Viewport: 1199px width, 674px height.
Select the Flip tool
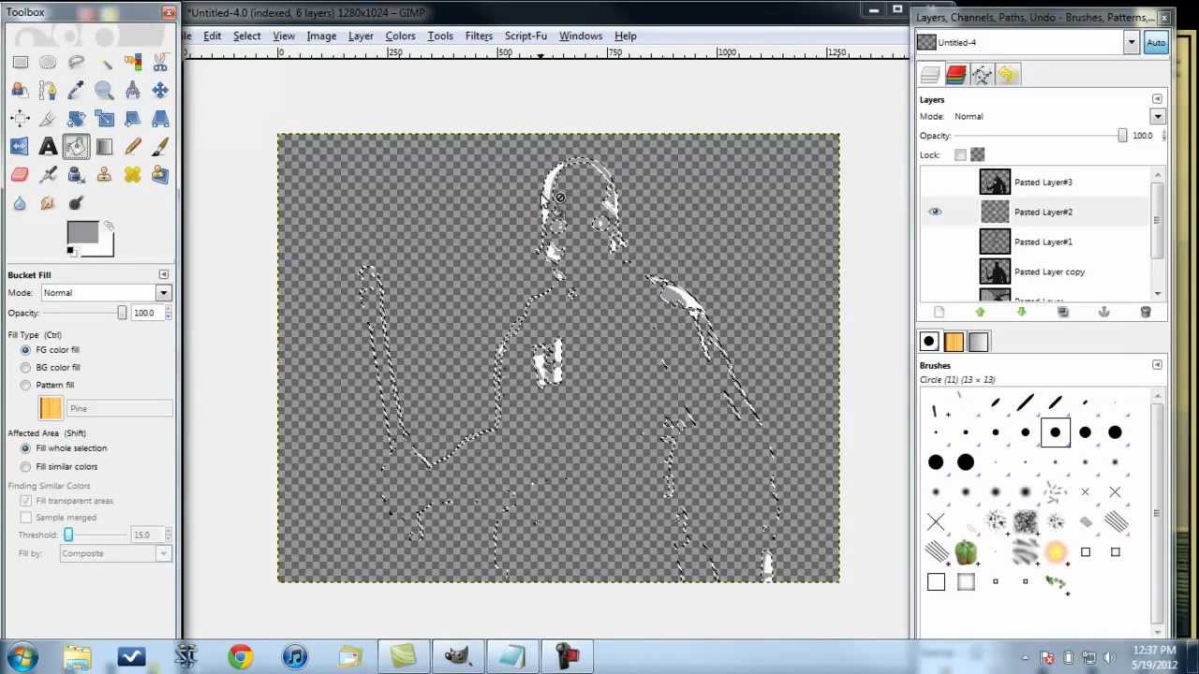coord(20,147)
